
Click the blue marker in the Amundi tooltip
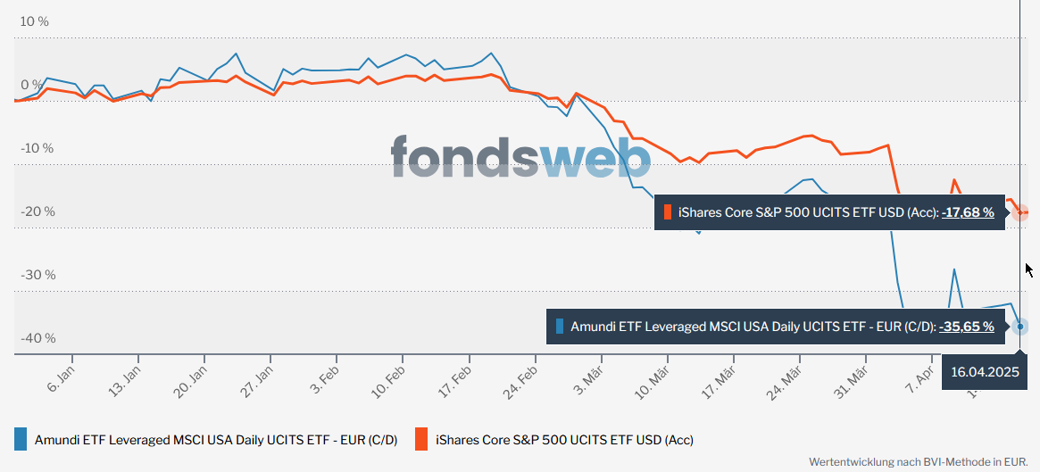(560, 327)
